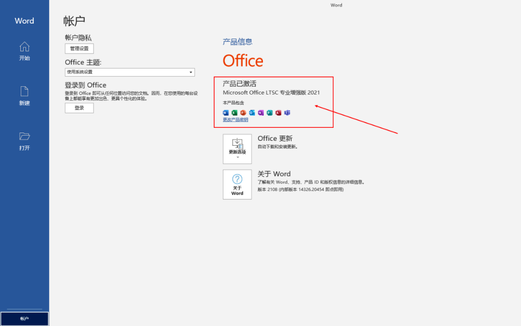Screen dimensions: 521x326
Task: Click the Outlook product icon
Action: pyautogui.click(x=252, y=113)
